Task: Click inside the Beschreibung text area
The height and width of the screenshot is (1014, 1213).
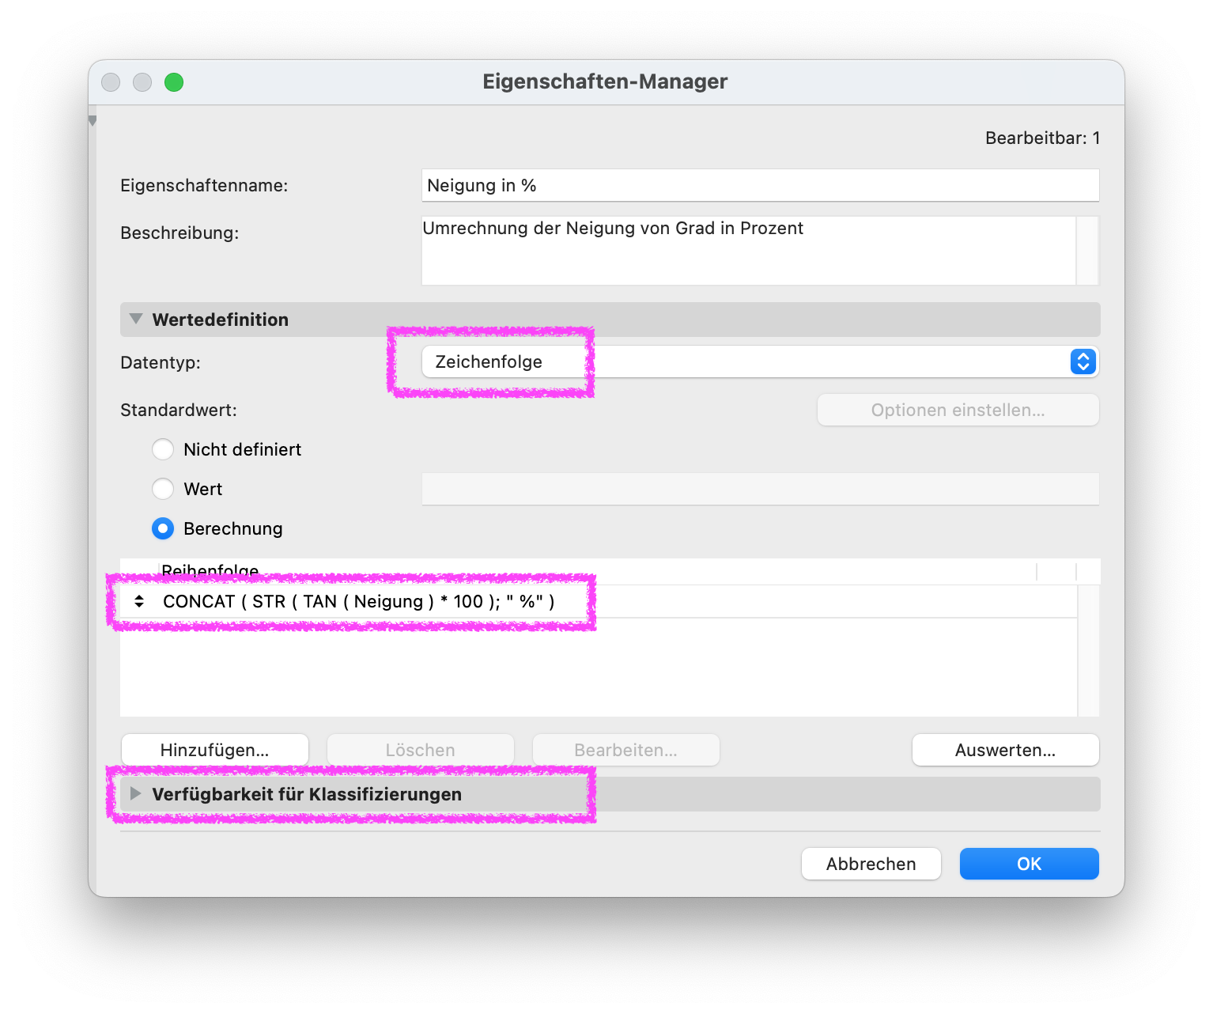Action: tap(748, 250)
